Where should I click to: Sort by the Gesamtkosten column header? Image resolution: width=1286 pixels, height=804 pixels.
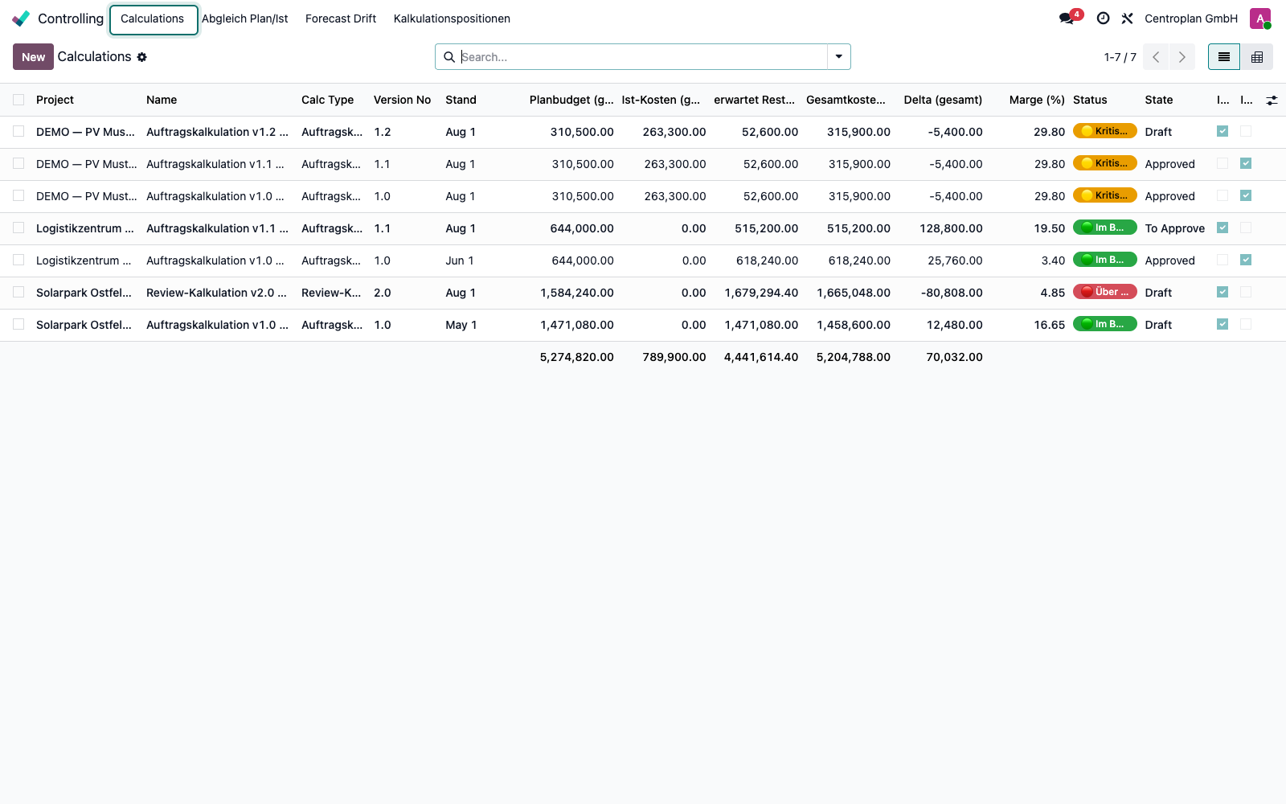click(x=846, y=100)
